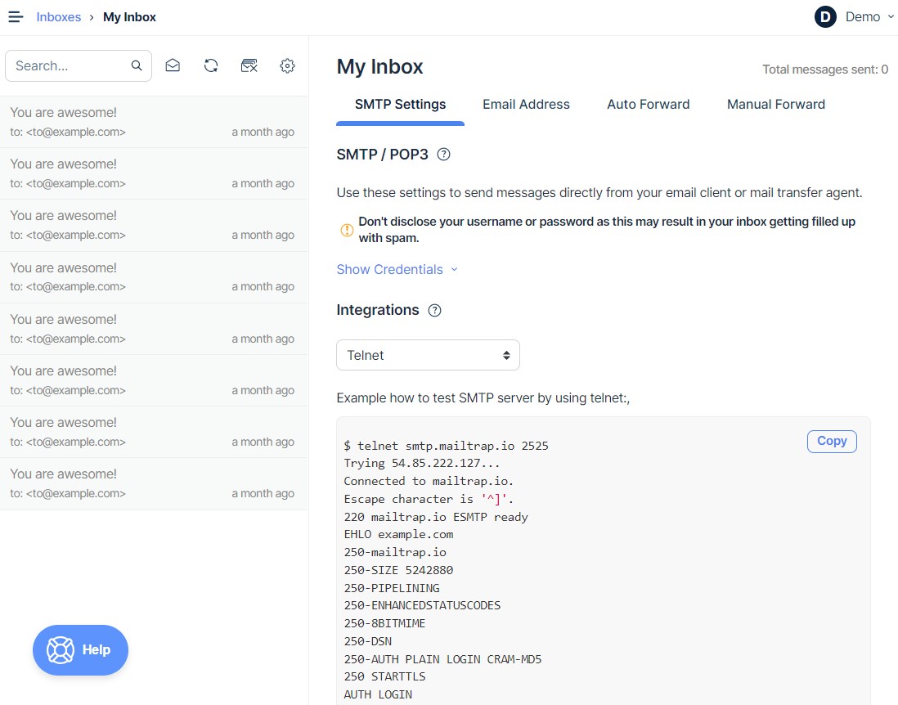Click the Integrations help question icon
Screen dimensions: 898x705
point(434,311)
